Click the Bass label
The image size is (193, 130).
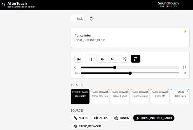[x=77, y=73]
